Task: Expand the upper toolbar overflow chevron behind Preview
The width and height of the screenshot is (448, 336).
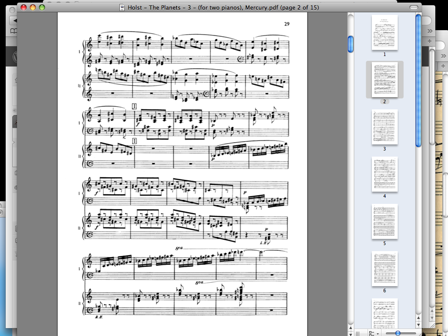Action: [x=430, y=31]
